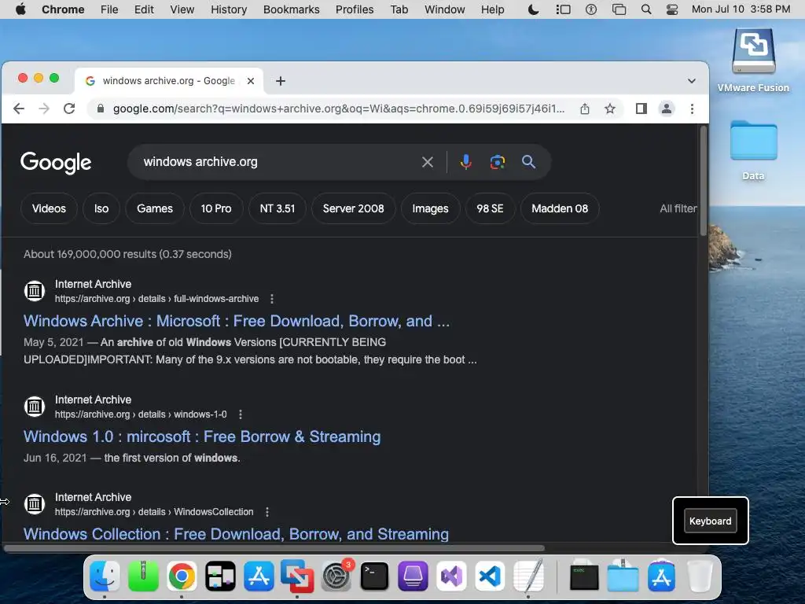The height and width of the screenshot is (604, 805).
Task: Open Chrome's side panel
Action: pos(641,109)
